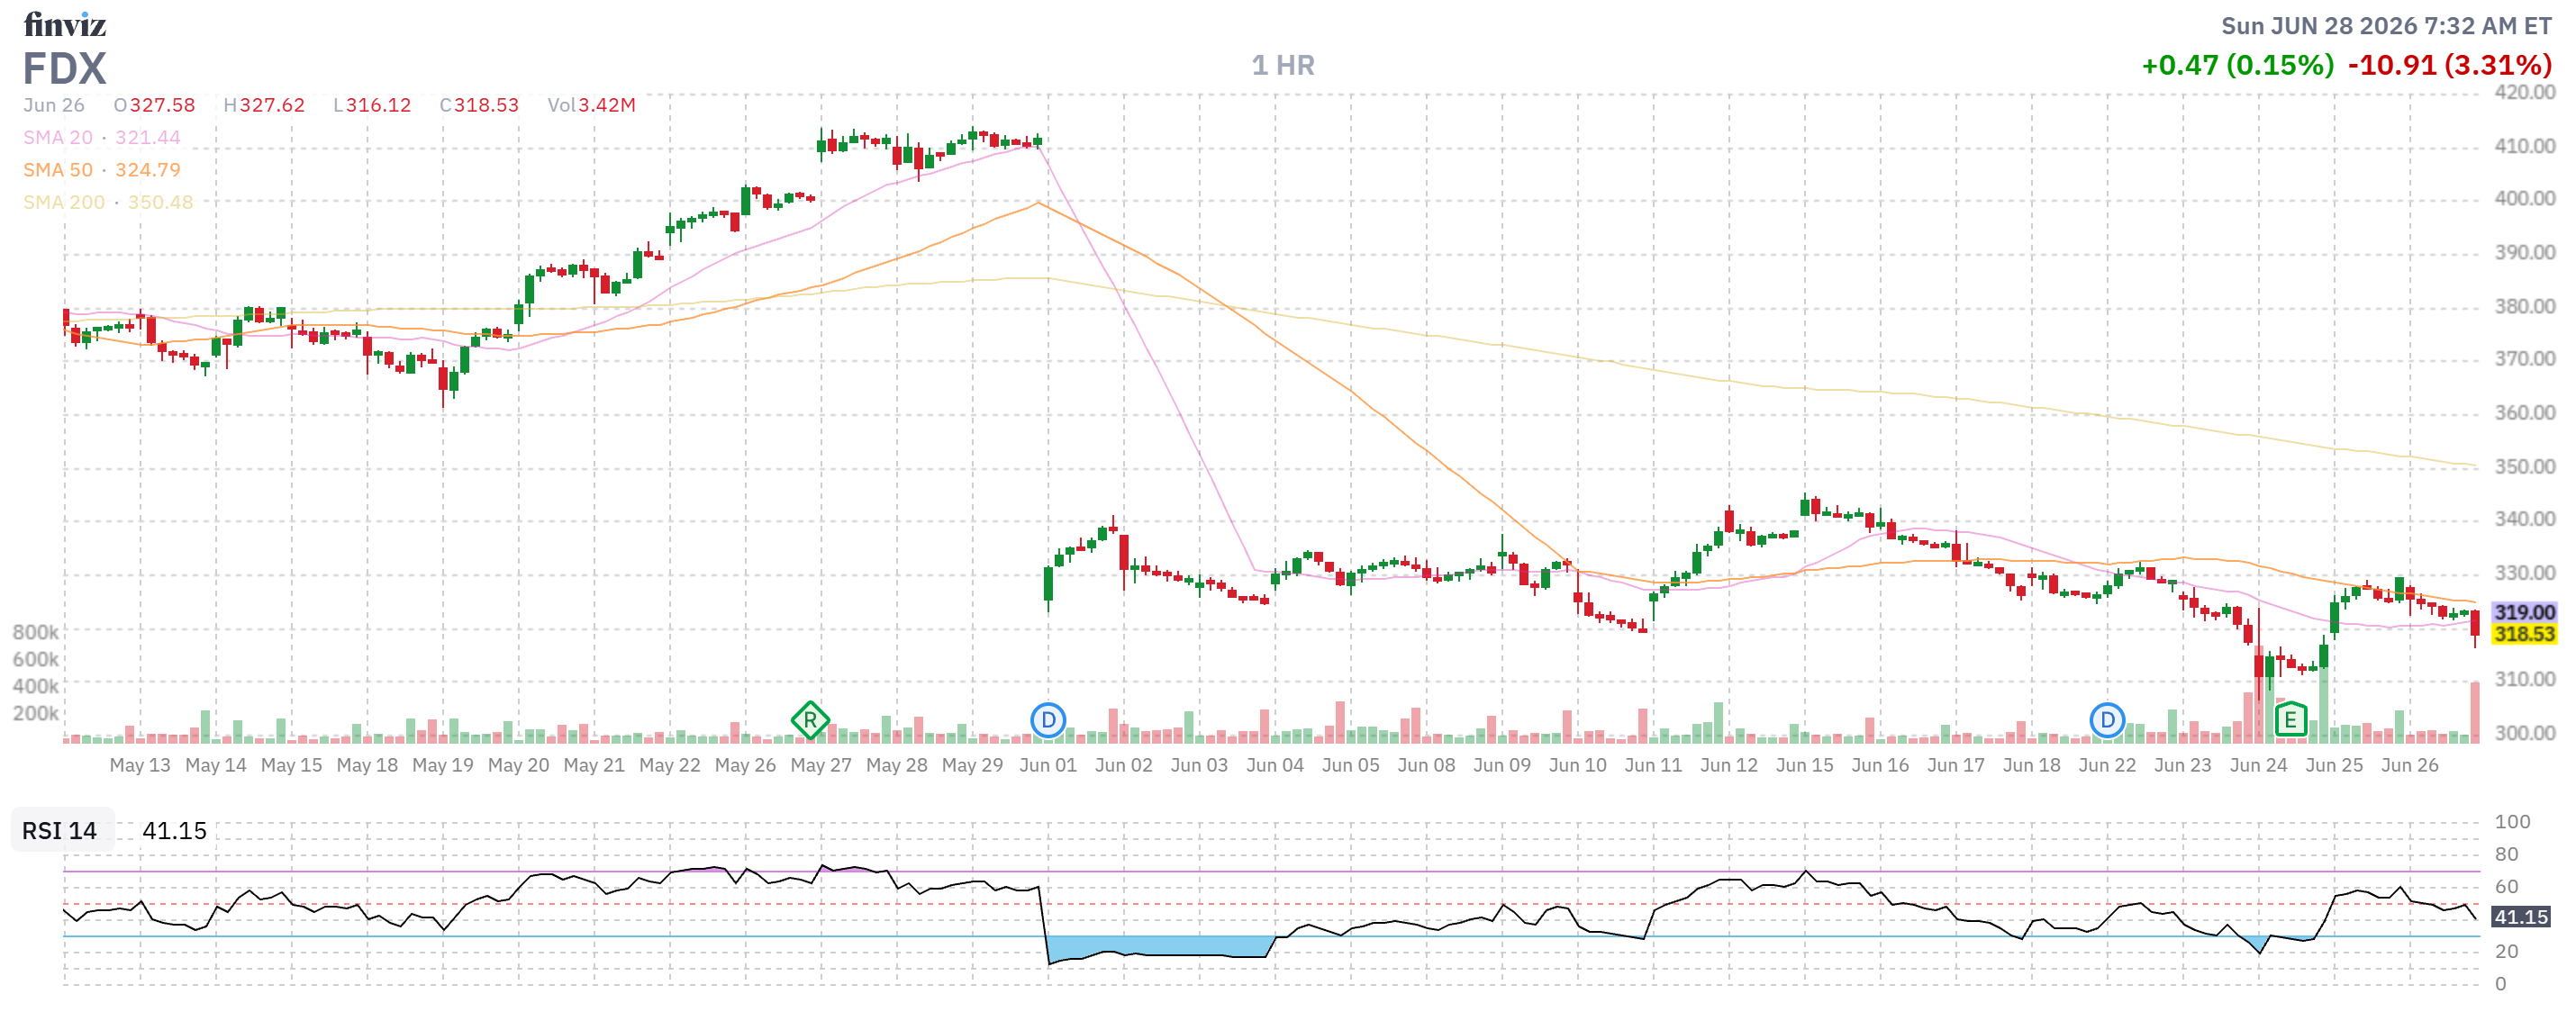This screenshot has height=1012, width=2576.
Task: Click the 'Jun 15' date axis label
Action: pos(1805,765)
